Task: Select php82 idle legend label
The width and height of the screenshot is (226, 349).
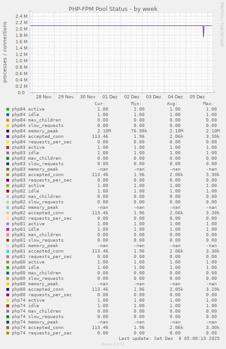Action: [x=25, y=191]
